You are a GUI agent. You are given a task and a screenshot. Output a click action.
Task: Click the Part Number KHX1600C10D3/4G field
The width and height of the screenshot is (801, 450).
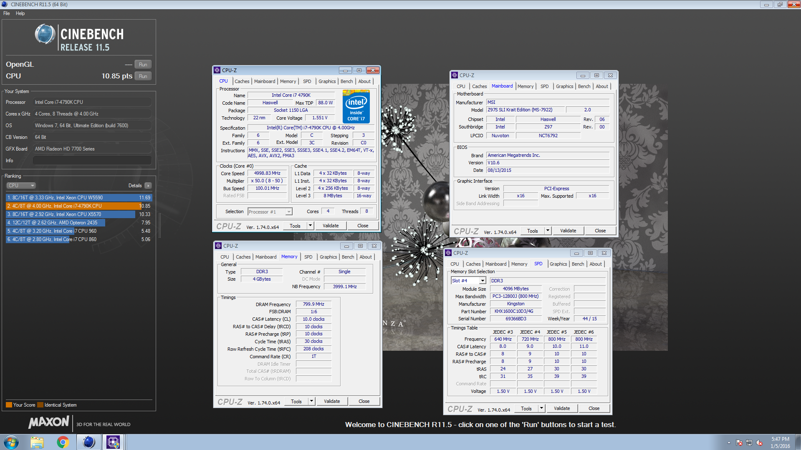point(516,311)
